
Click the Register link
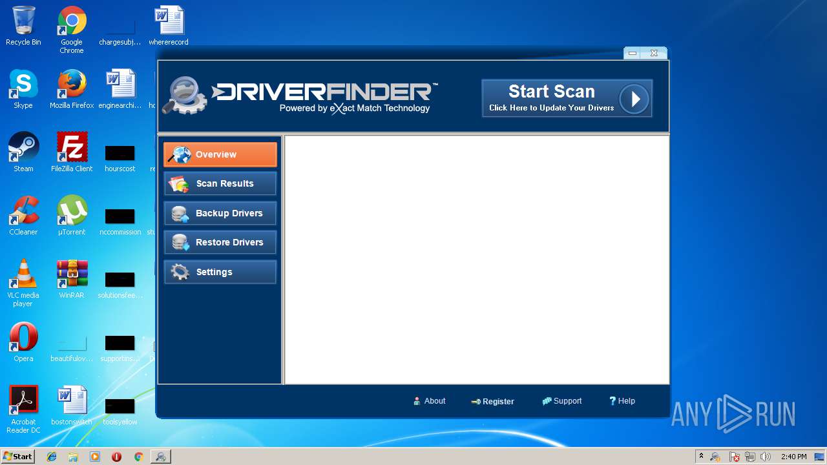coord(493,401)
